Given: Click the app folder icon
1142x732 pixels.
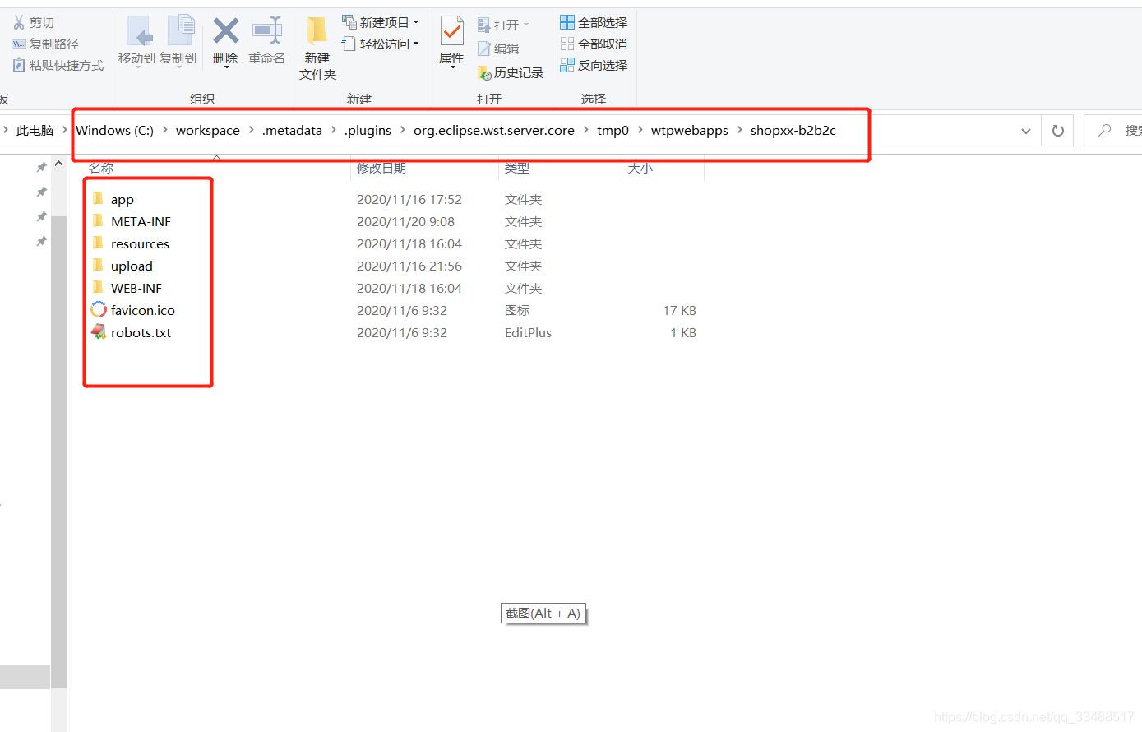Looking at the screenshot, I should point(98,198).
